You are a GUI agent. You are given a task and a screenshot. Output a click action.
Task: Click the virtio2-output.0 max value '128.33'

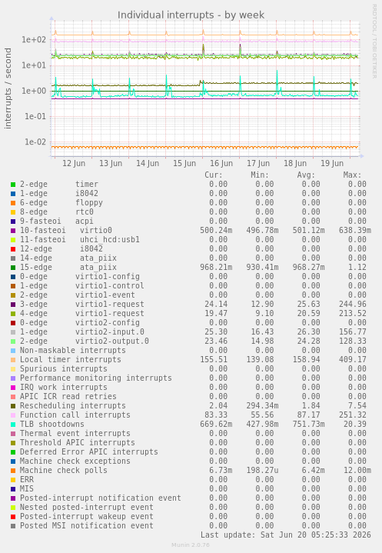coord(353,341)
